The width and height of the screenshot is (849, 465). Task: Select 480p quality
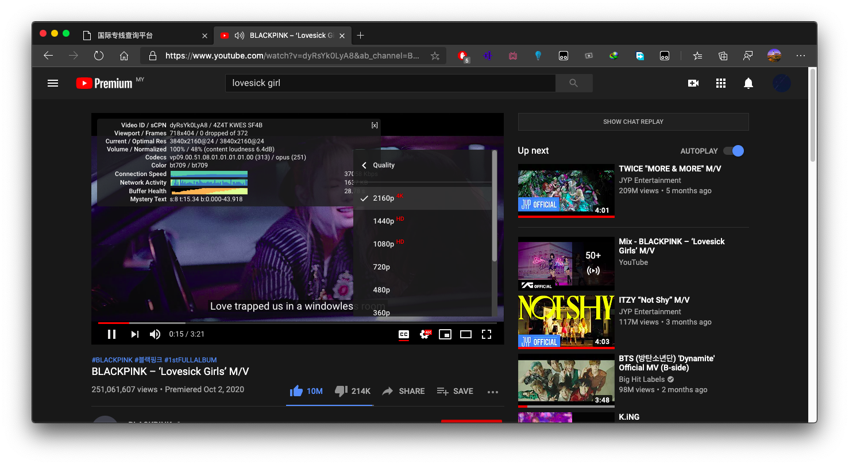(423, 290)
